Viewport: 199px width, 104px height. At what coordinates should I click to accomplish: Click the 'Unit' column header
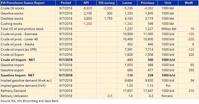168,3
